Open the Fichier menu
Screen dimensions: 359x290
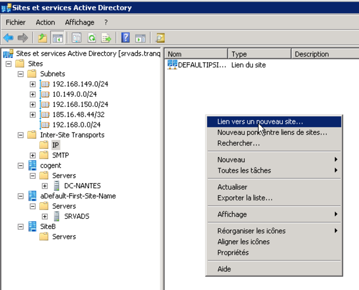[x=15, y=22]
